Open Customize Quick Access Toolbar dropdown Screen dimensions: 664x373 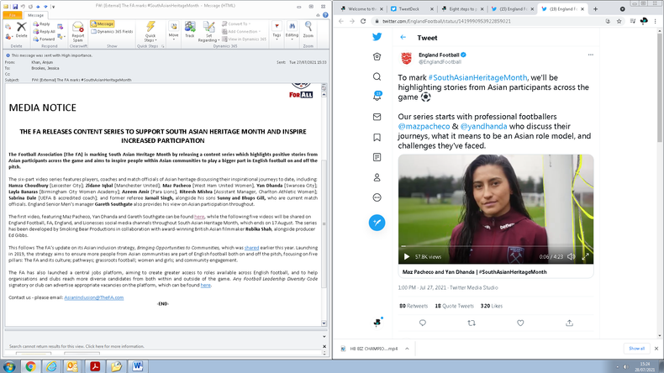[53, 7]
